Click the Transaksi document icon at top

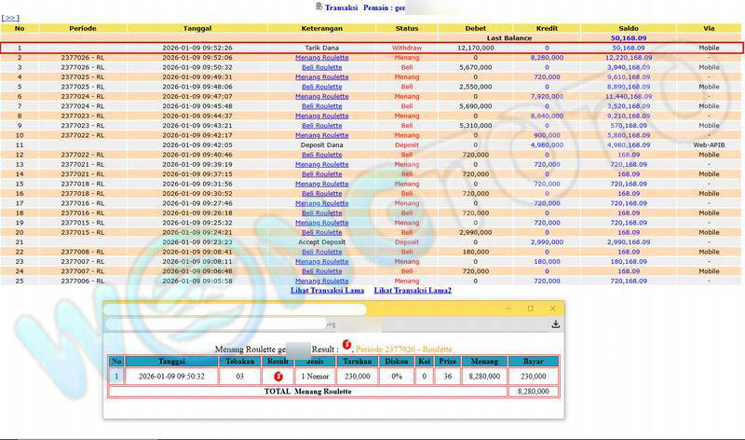[319, 7]
